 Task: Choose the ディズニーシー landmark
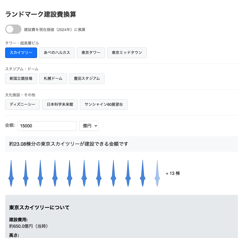point(22,104)
